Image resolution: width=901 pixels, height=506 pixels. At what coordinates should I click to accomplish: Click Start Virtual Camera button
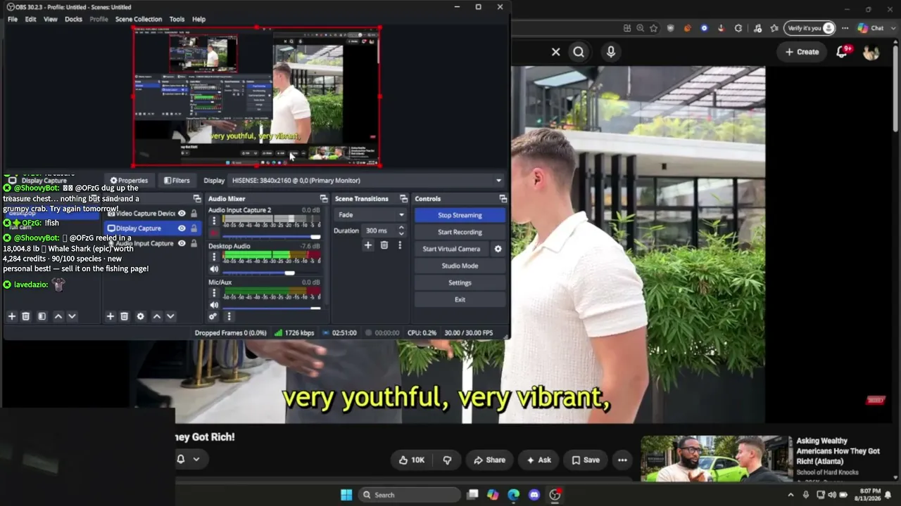pos(451,249)
